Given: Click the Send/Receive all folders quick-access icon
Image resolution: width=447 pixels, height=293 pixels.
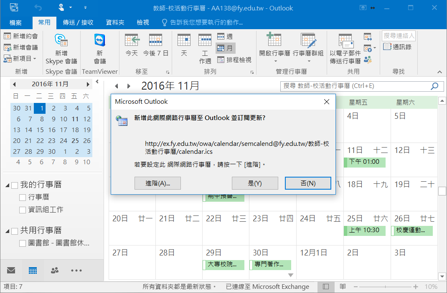Looking at the screenshot, I should click(14, 8).
